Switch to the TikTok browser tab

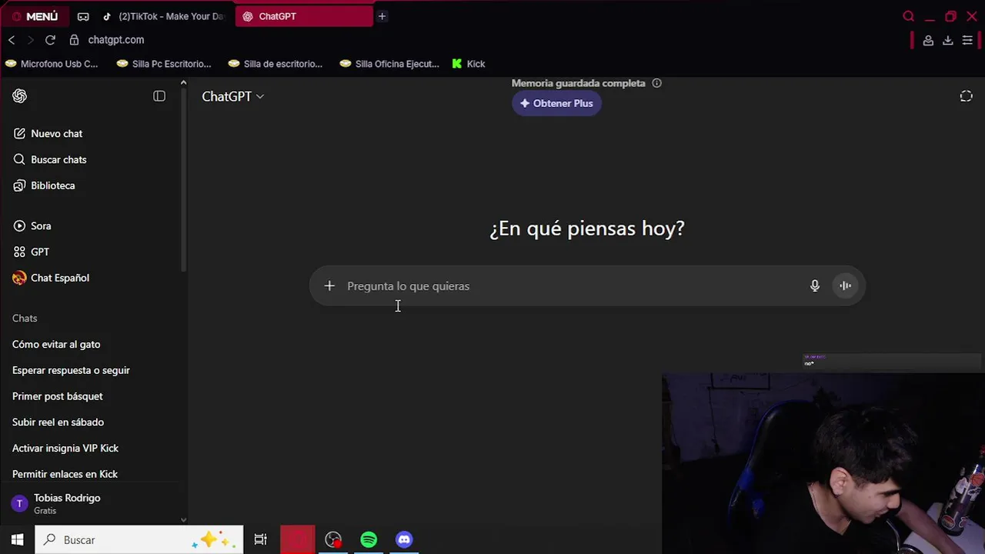pos(164,16)
